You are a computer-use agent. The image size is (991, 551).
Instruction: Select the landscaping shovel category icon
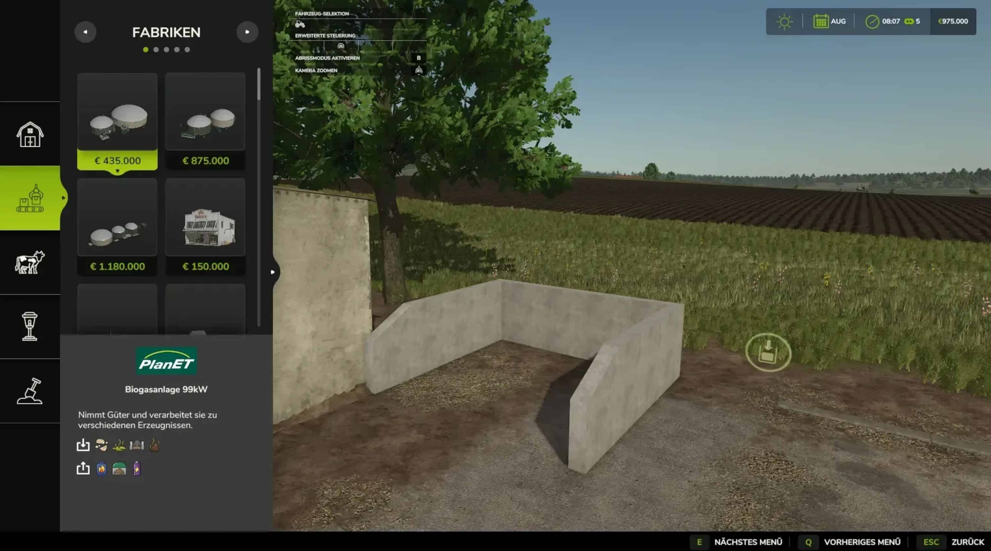coord(30,391)
